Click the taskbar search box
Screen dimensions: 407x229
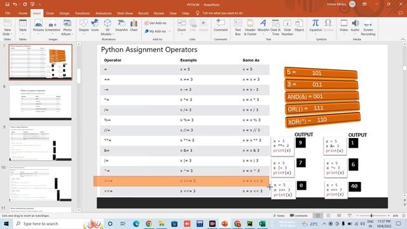58,223
